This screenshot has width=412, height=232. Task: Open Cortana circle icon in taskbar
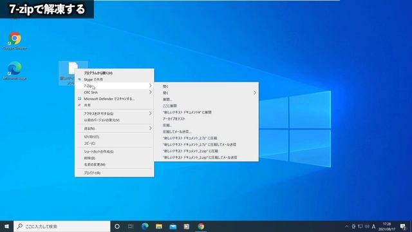(x=117, y=226)
